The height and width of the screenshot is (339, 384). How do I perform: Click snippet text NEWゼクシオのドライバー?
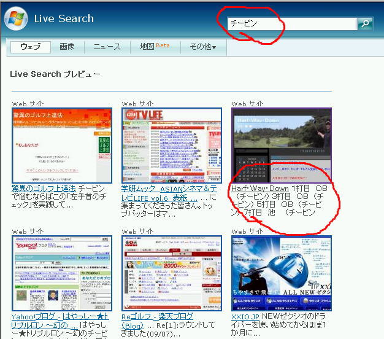coord(278,321)
